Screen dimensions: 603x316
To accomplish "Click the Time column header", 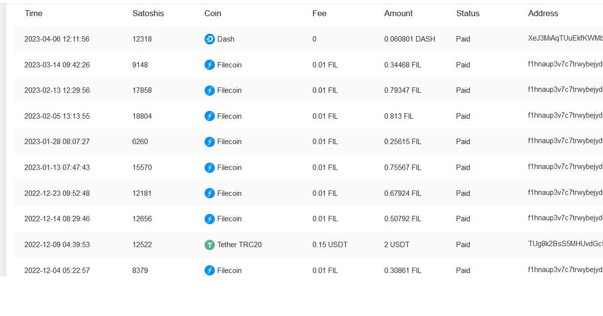I will tap(34, 14).
